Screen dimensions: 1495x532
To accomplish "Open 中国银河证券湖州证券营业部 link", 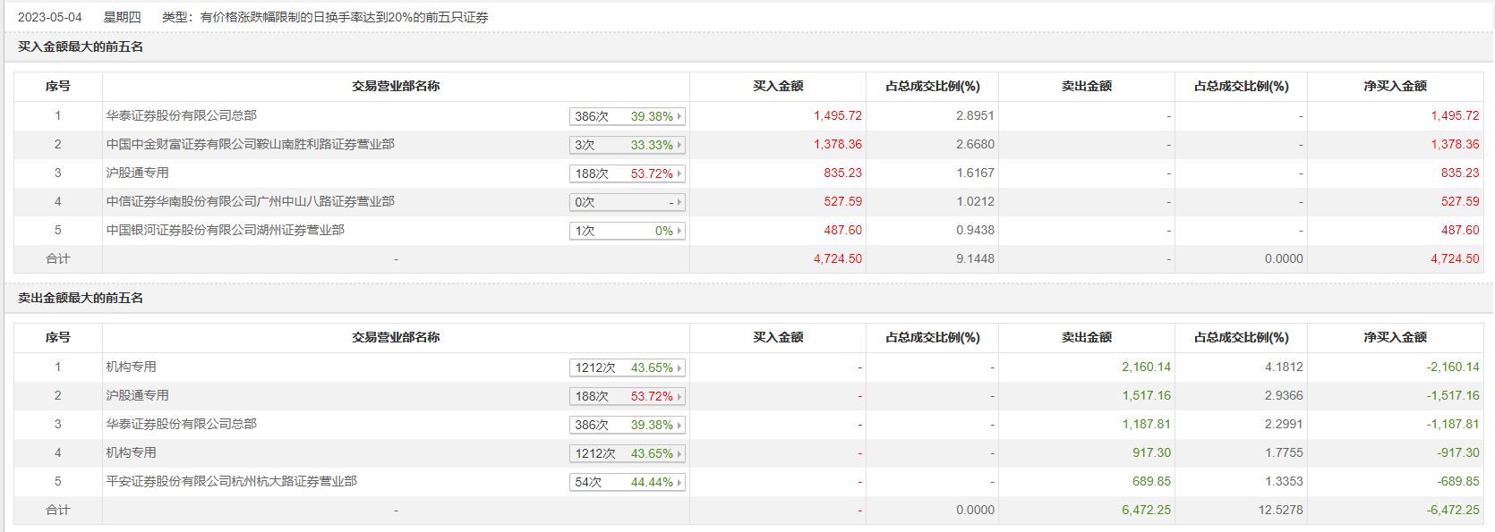I will (x=225, y=231).
